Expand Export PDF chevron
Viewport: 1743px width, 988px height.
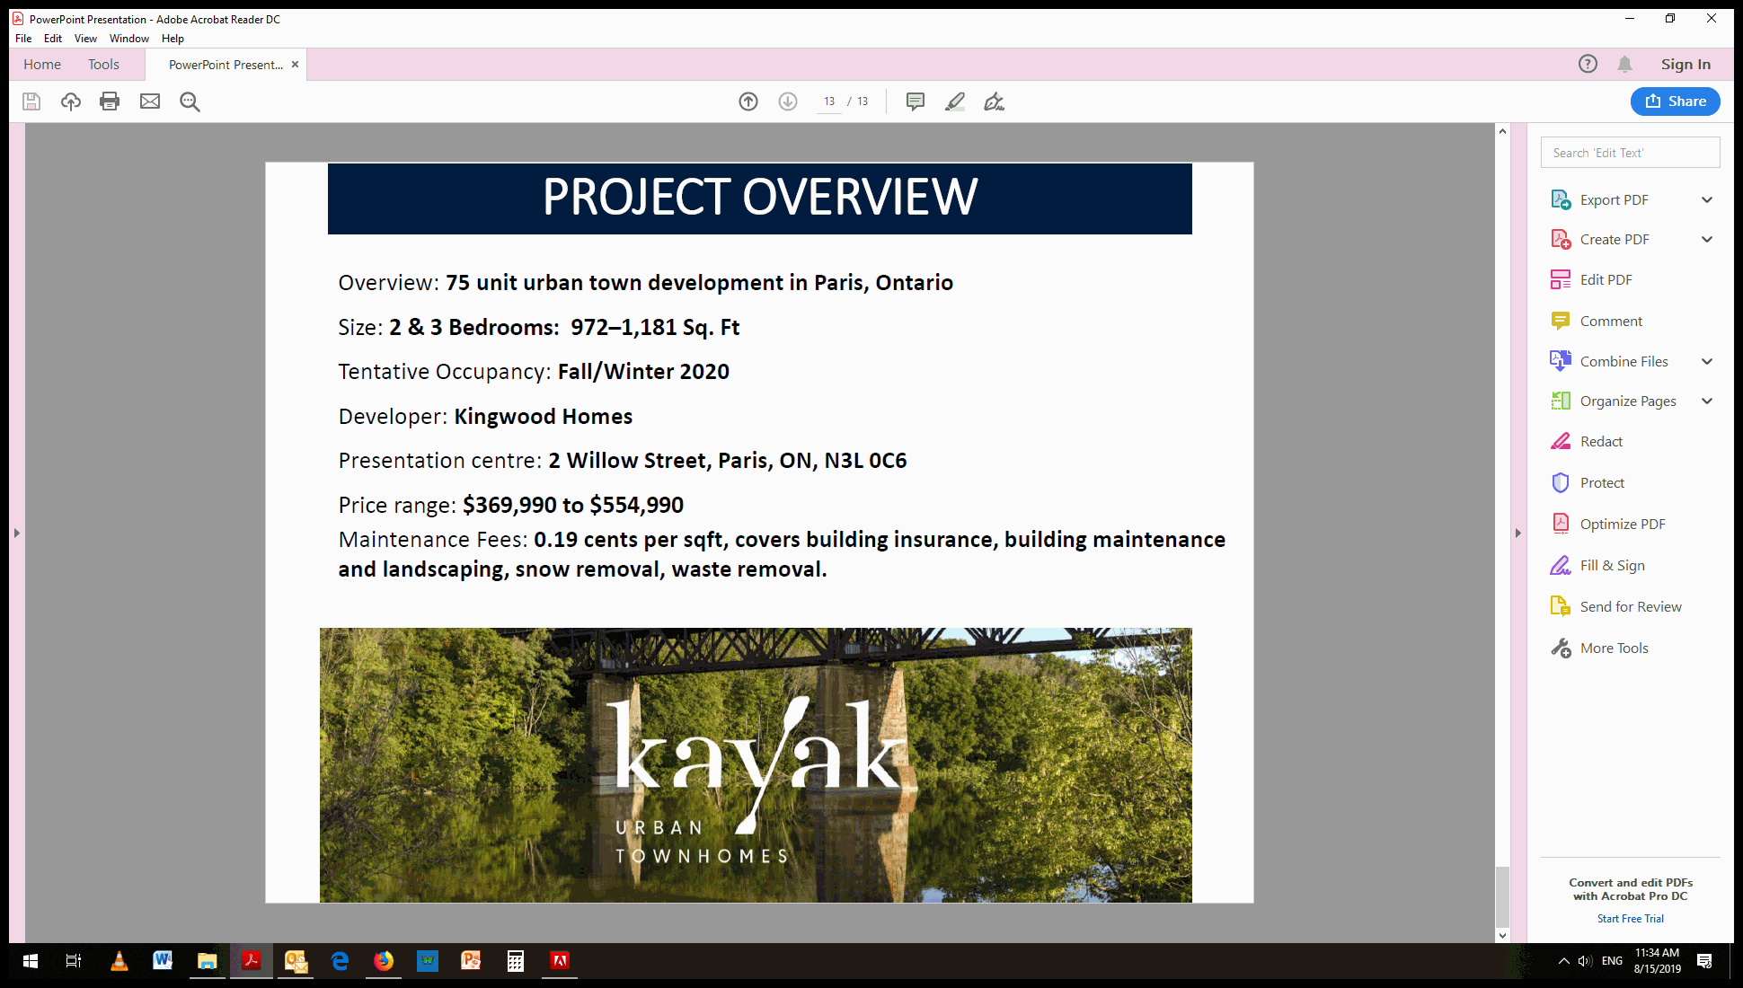coord(1707,199)
